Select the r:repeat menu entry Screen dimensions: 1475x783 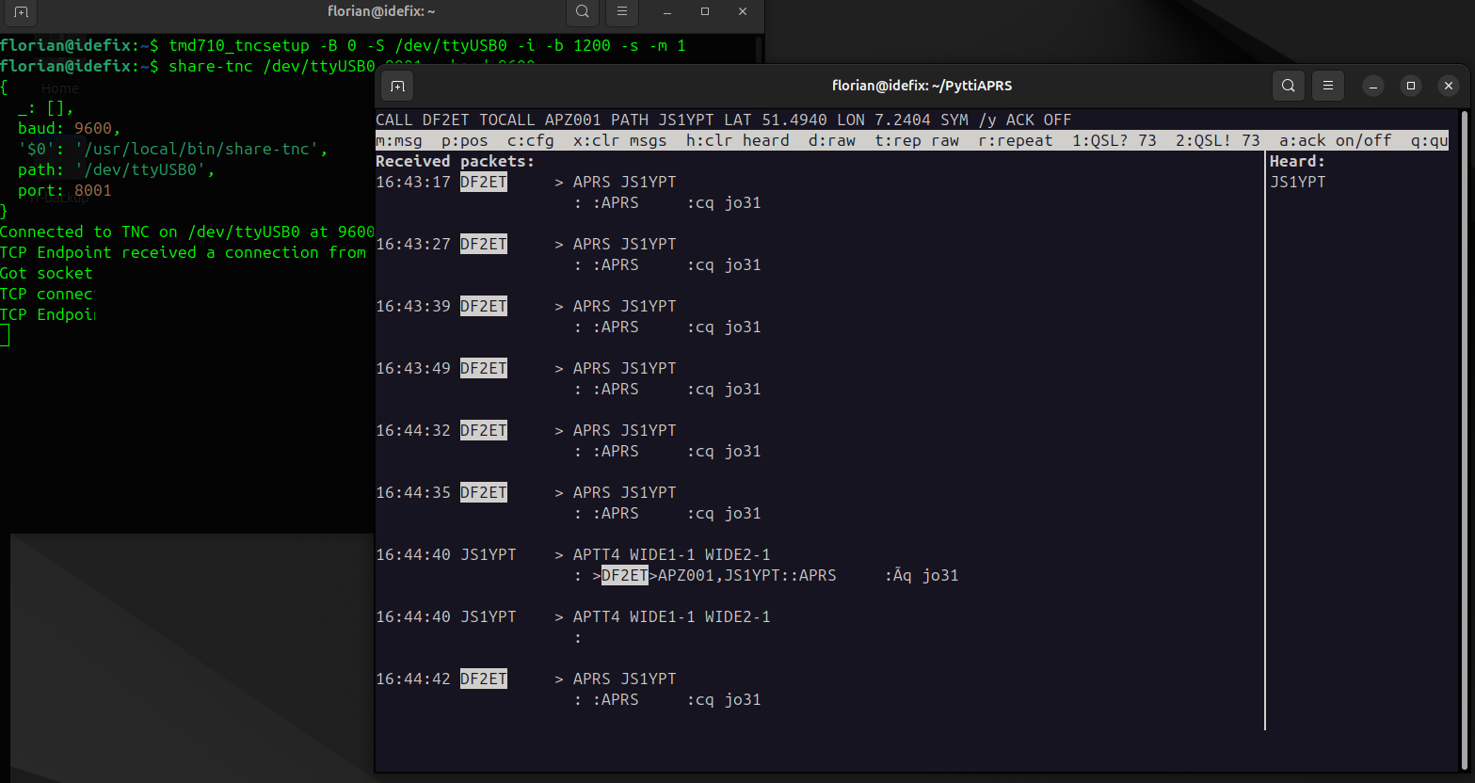[x=1015, y=141]
